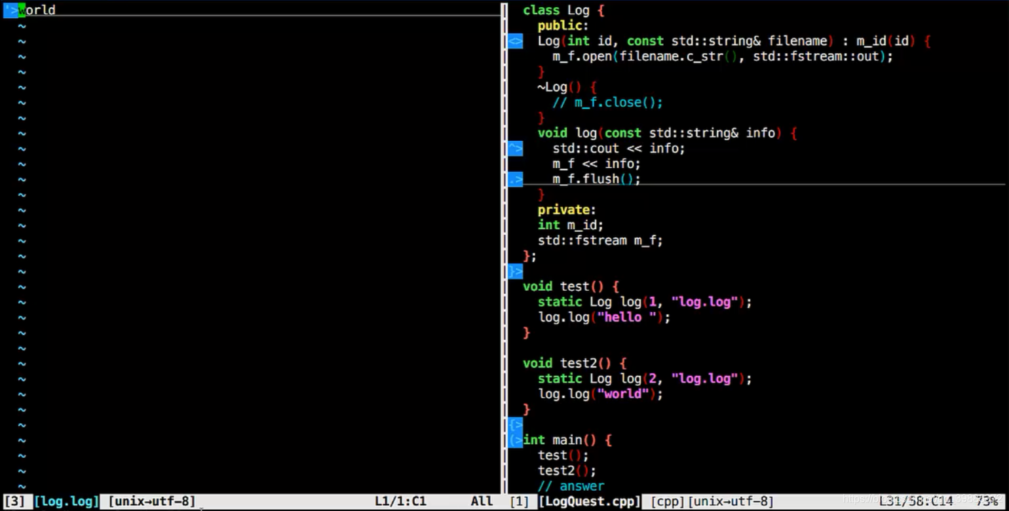Image resolution: width=1009 pixels, height=511 pixels.
Task: Place cursor on 'class Log {' line
Action: (x=563, y=10)
